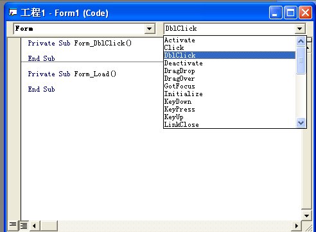316x232 pixels.
Task: Click the Full Module View icon
Action: pyautogui.click(x=24, y=226)
